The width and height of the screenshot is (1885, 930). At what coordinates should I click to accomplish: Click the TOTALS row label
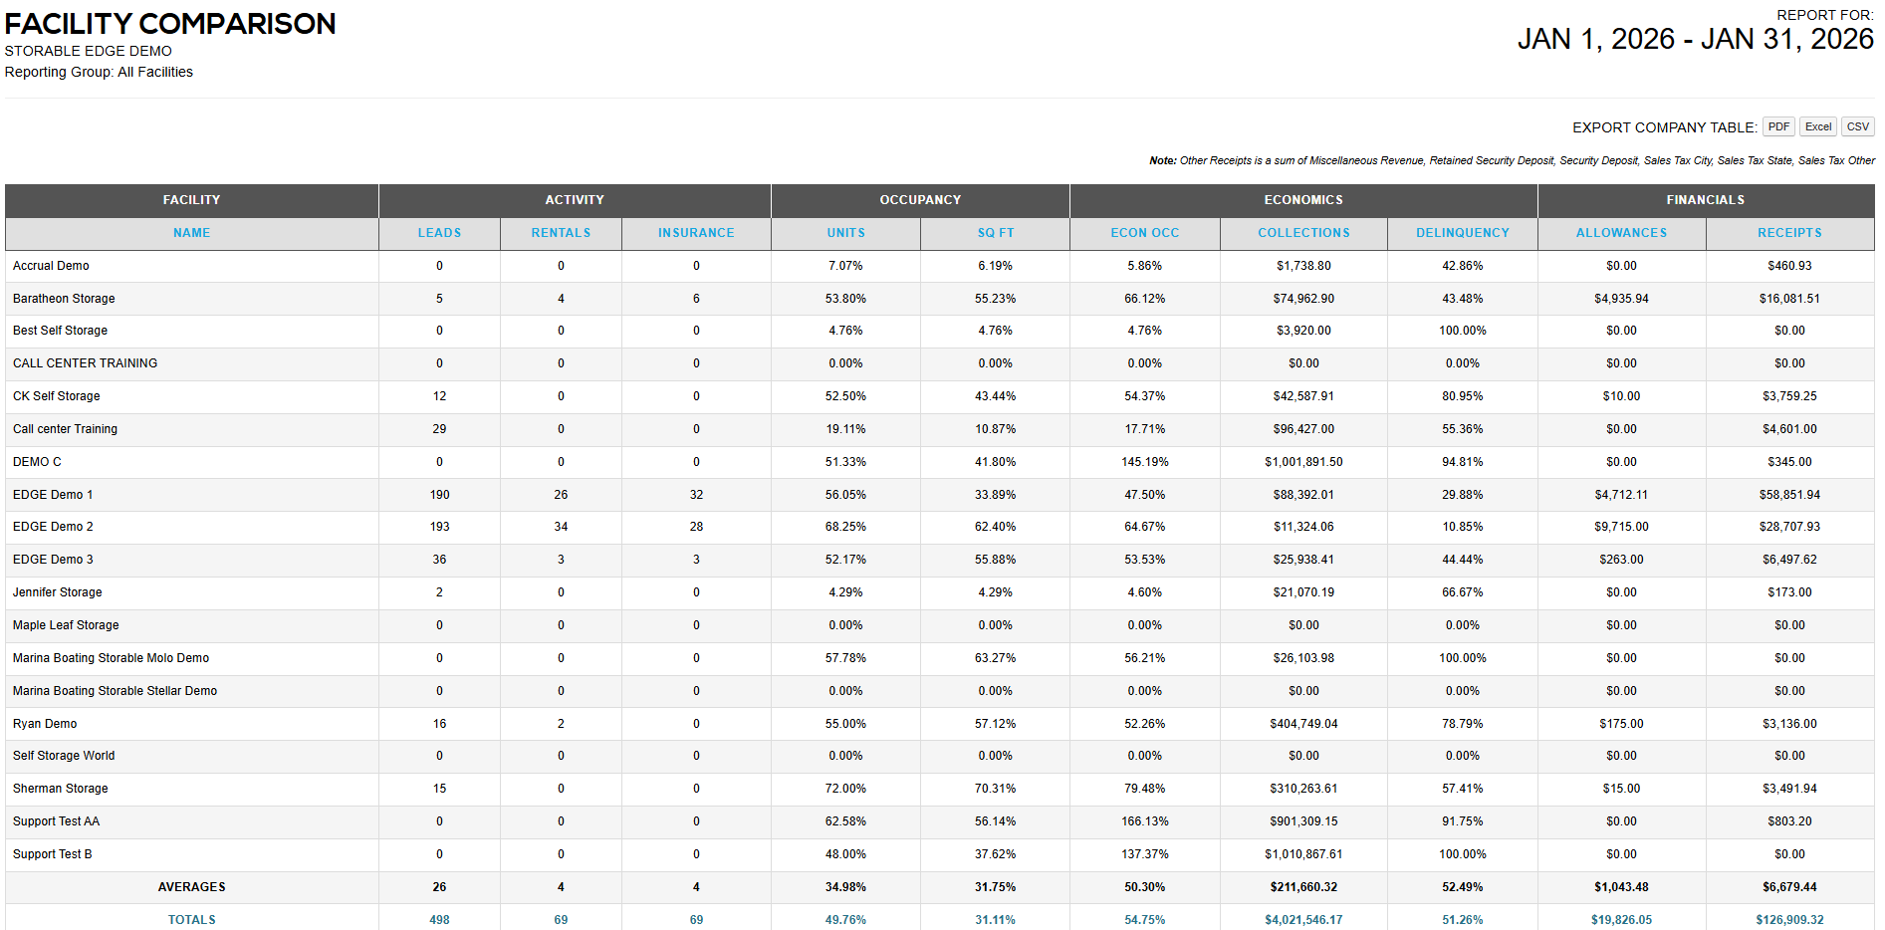[x=191, y=919]
